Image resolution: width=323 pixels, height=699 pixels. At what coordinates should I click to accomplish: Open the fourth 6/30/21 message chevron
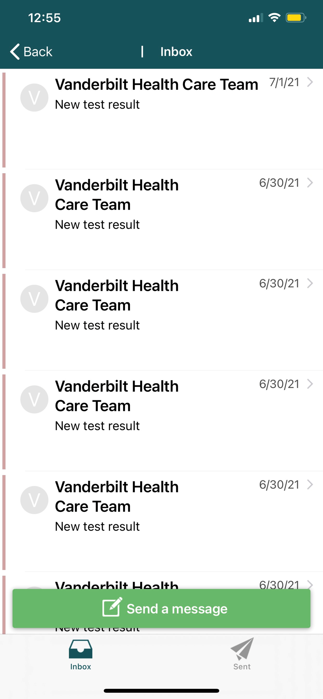click(x=310, y=485)
